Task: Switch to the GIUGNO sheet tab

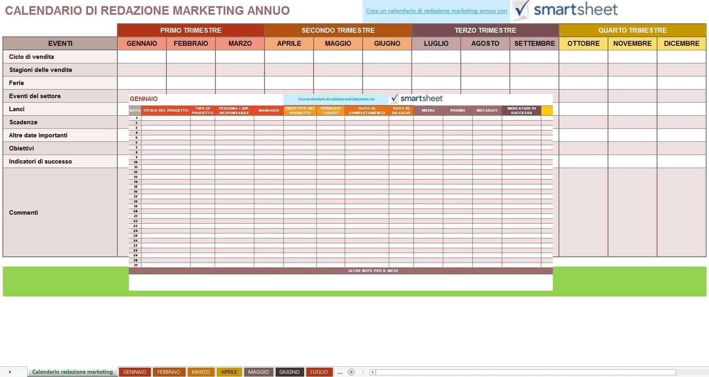Action: click(x=289, y=372)
